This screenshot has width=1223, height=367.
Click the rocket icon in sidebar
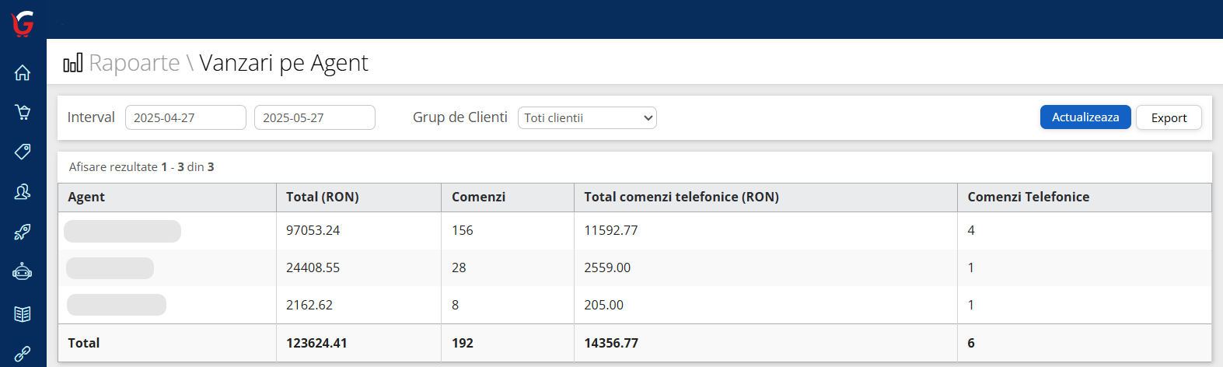[x=23, y=232]
